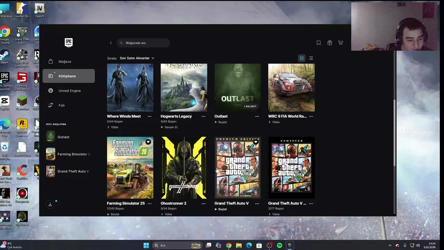Select OpenIV desktop icon
The height and width of the screenshot is (250, 444).
(40, 11)
